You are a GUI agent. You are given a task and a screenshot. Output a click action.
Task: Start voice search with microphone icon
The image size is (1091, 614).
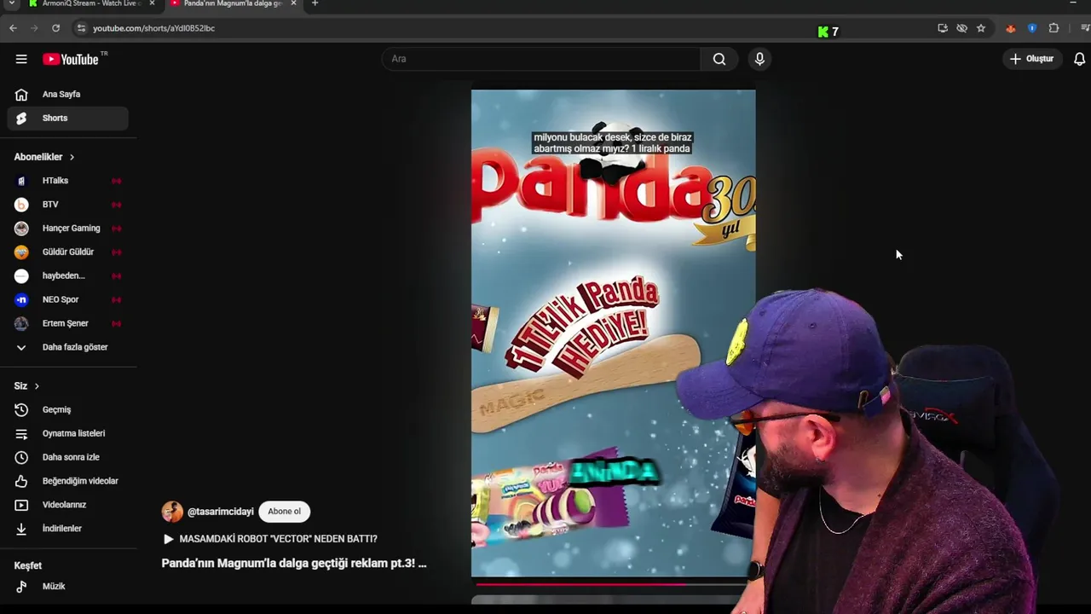(x=759, y=59)
